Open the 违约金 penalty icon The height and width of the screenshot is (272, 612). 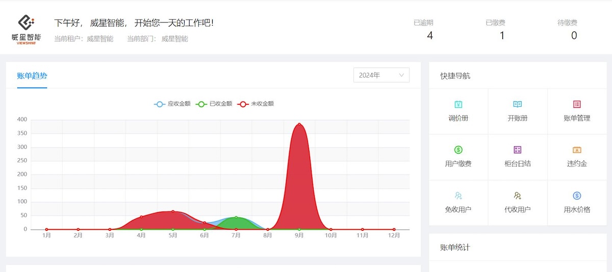coord(577,149)
